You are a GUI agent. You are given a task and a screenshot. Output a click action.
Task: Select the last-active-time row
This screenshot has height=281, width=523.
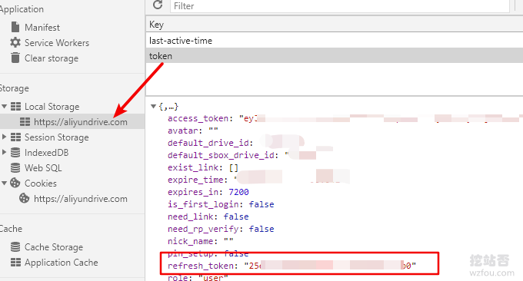335,40
